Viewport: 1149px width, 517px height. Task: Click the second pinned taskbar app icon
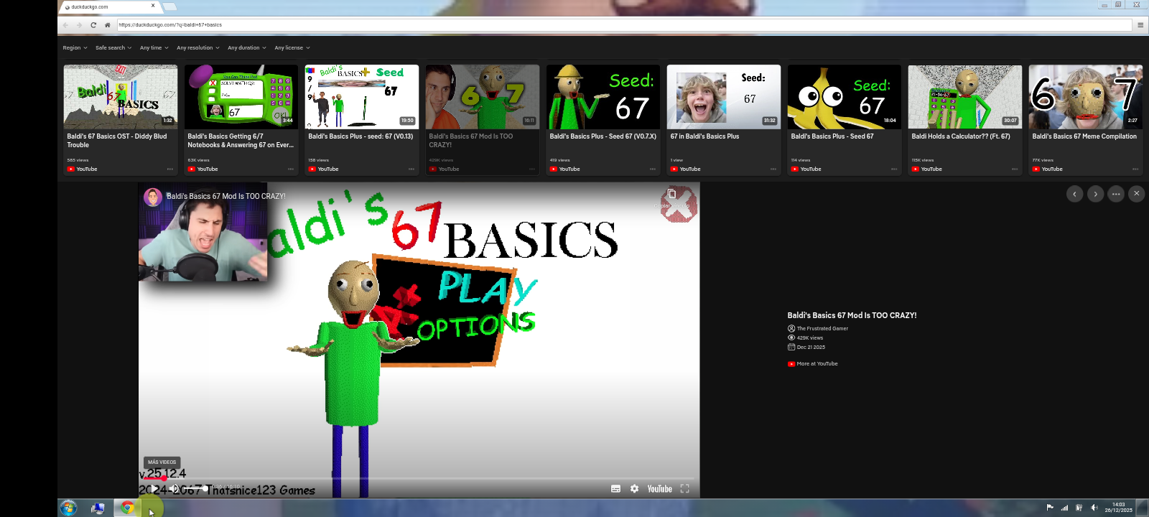click(98, 508)
